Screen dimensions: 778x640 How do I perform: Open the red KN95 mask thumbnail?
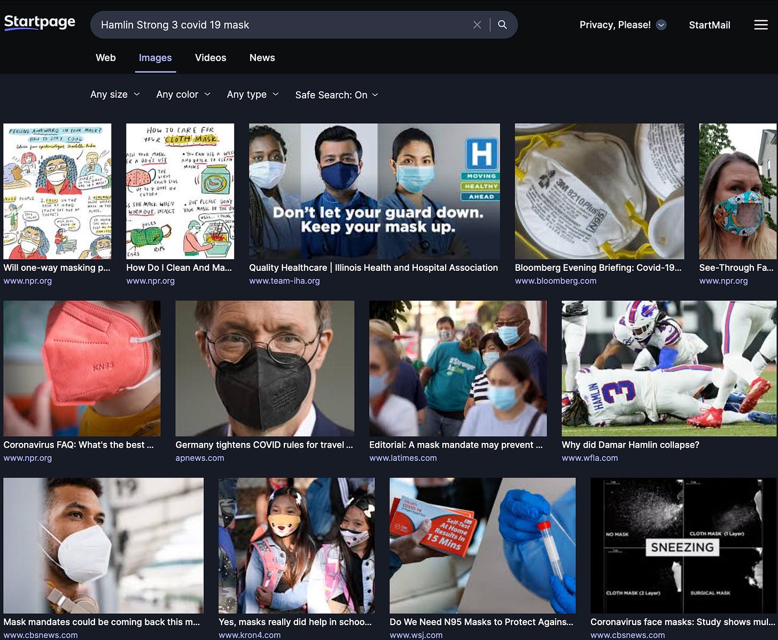click(x=82, y=368)
